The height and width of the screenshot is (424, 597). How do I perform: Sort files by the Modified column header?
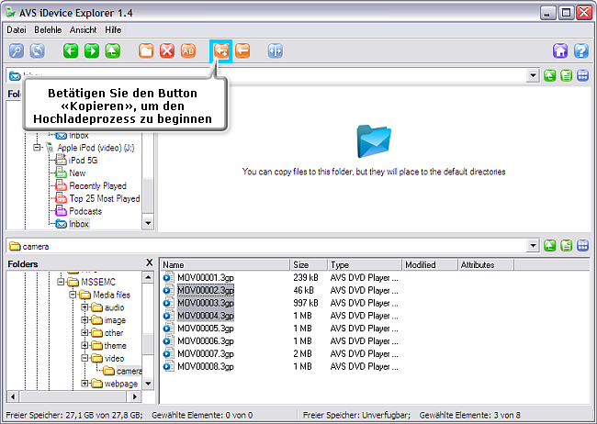pyautogui.click(x=430, y=264)
